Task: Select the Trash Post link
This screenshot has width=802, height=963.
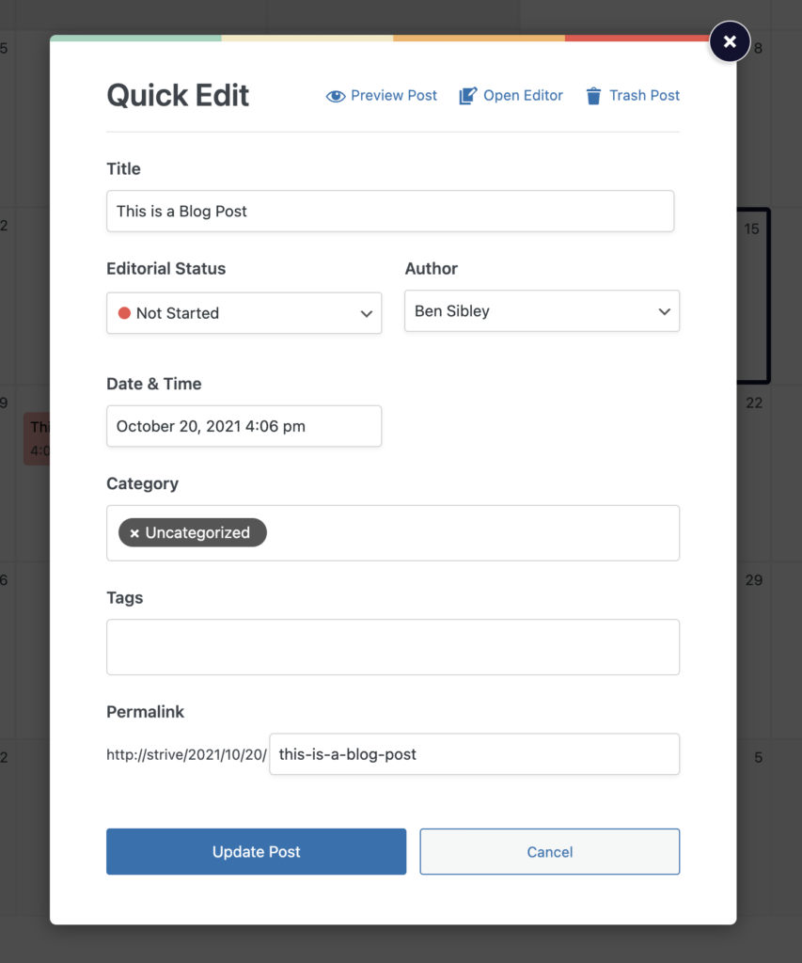Action: pyautogui.click(x=644, y=96)
